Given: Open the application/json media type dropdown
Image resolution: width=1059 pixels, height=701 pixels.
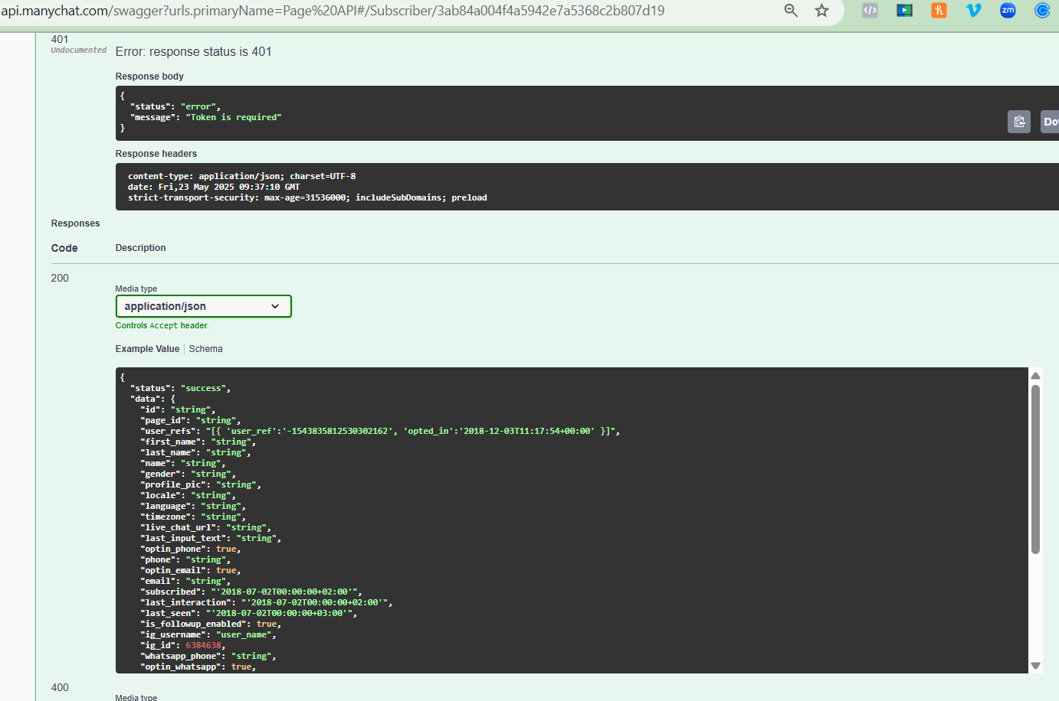Looking at the screenshot, I should 203,306.
